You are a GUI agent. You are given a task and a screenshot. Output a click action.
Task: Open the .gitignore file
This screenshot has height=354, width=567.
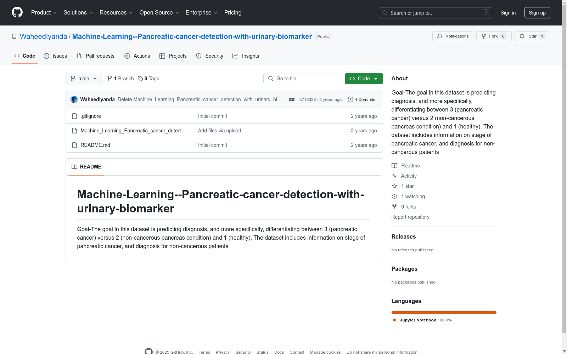tap(91, 116)
